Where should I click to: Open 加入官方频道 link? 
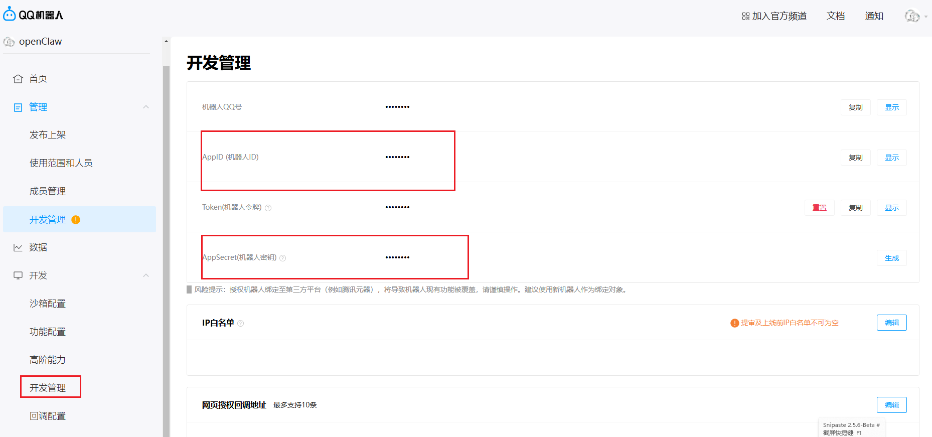[774, 16]
